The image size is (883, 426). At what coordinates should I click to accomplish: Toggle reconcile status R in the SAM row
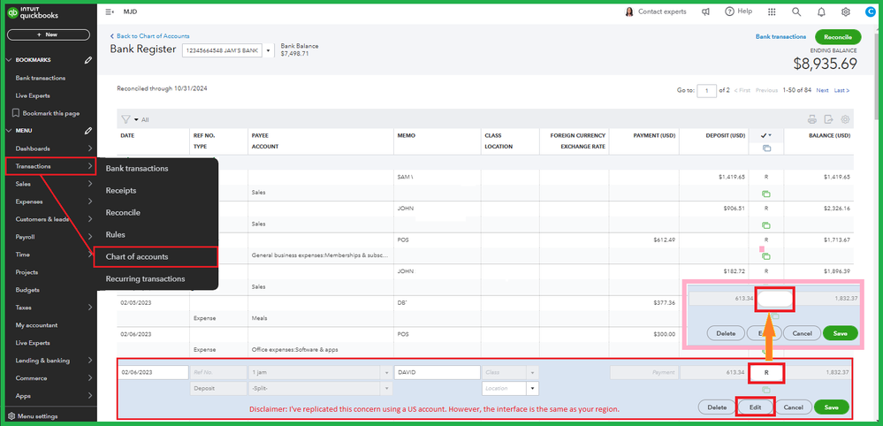pos(765,177)
